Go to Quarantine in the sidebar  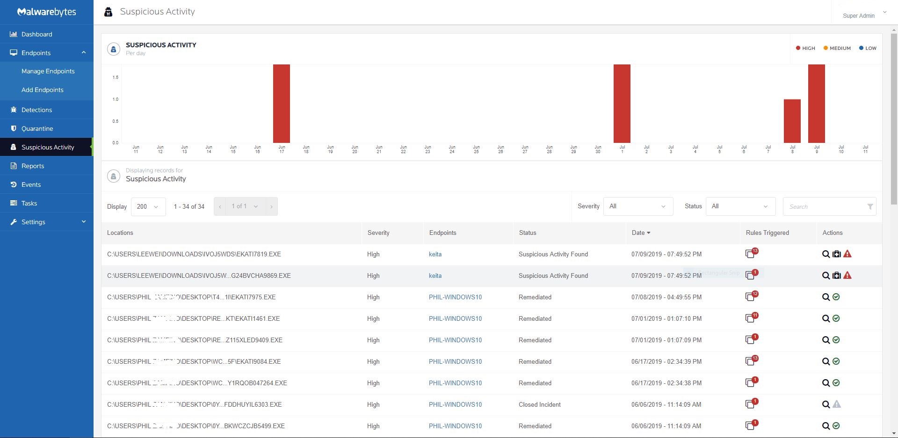pyautogui.click(x=37, y=128)
